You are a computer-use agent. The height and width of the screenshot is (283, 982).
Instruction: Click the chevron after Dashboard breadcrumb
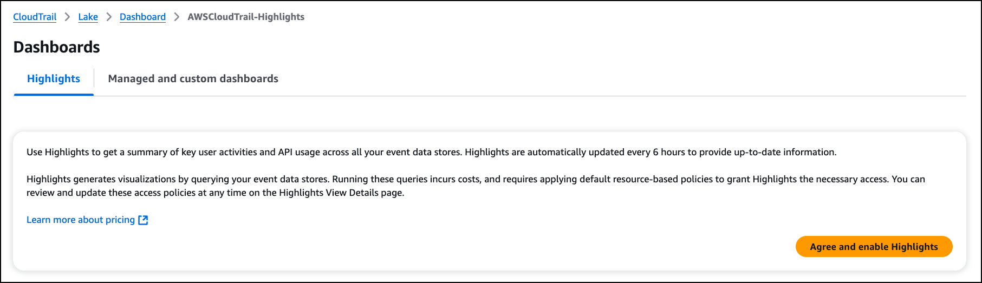tap(177, 17)
